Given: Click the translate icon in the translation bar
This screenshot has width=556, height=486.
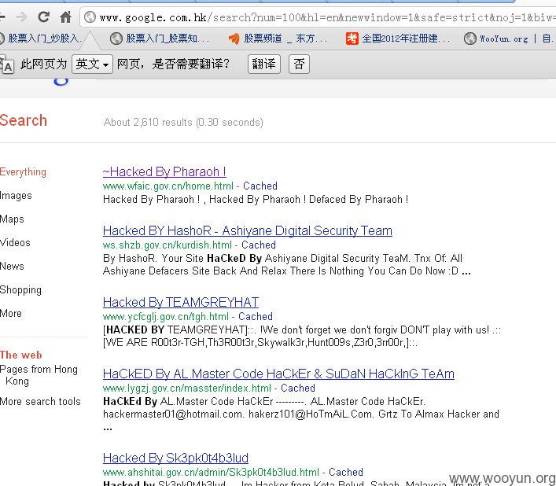Looking at the screenshot, I should pos(7,64).
